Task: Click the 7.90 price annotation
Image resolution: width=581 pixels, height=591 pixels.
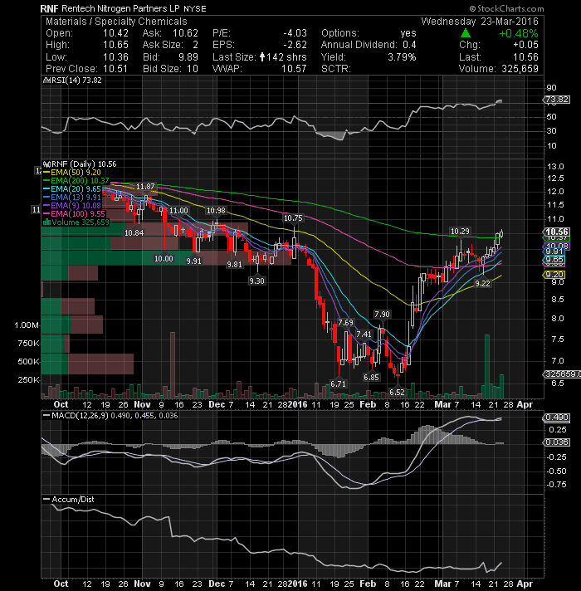Action: pos(382,314)
